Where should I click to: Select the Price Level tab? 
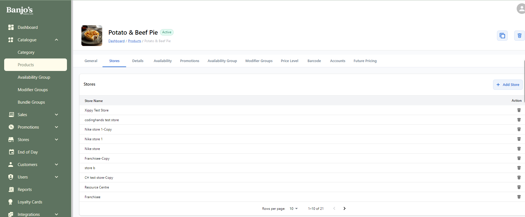[289, 61]
